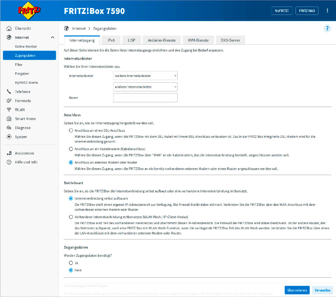
Task: Click the Betriebsart section heading
Action: pos(73,183)
